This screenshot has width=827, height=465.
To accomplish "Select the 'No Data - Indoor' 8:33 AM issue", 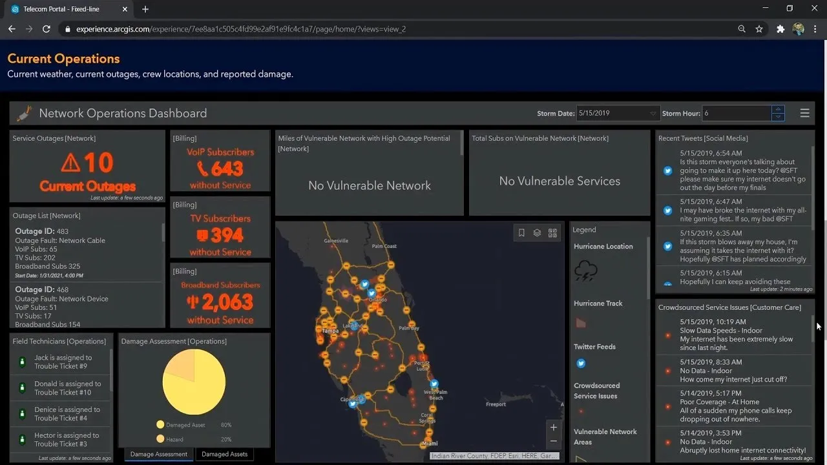I will point(734,371).
